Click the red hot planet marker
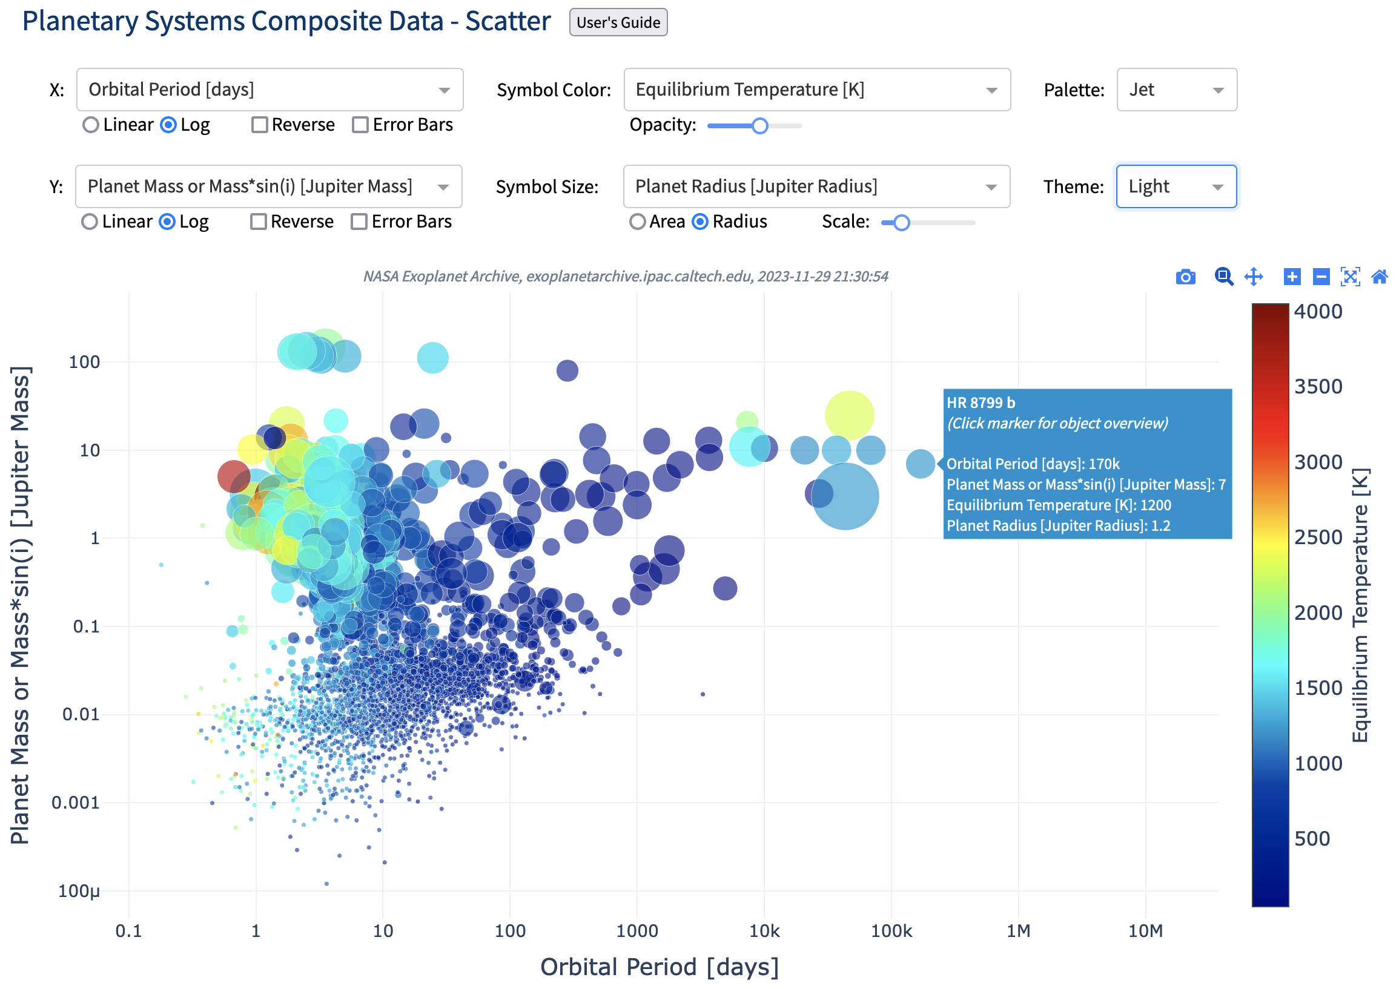1399x989 pixels. (x=234, y=476)
